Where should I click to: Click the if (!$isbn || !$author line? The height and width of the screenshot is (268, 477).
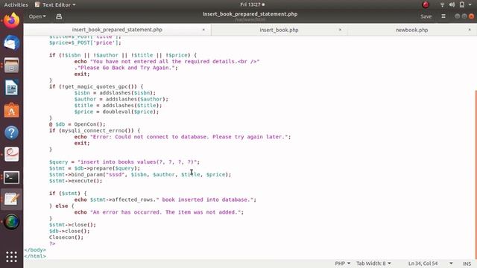click(123, 55)
